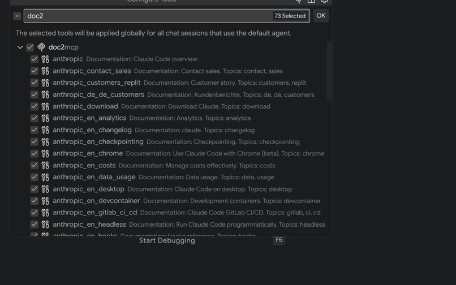This screenshot has height=285, width=456.
Task: Toggle the anthropic_en_chrome checkbox
Action: pyautogui.click(x=35, y=154)
